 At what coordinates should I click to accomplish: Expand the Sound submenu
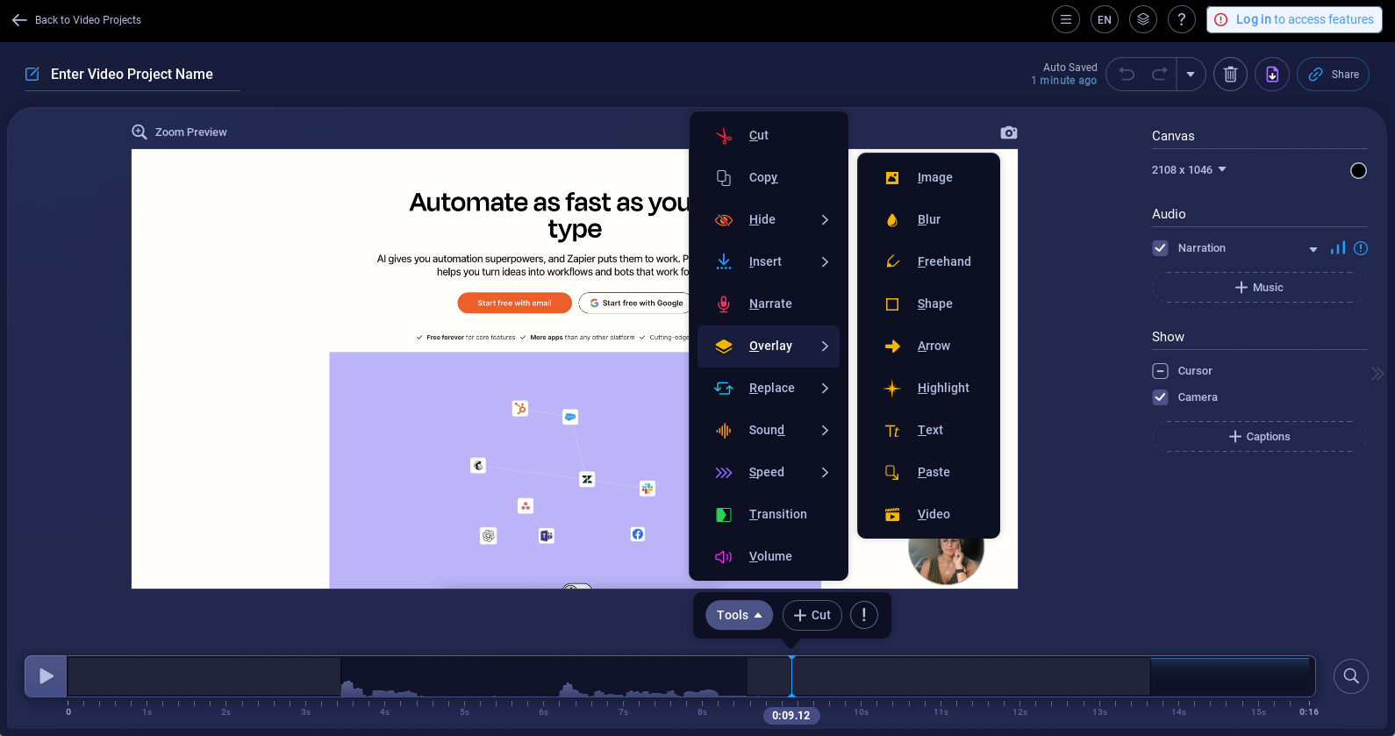(x=825, y=430)
